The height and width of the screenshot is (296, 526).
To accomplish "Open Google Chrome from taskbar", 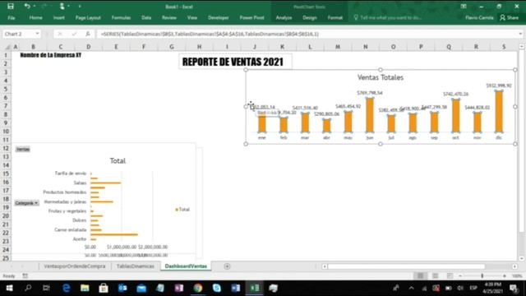I will coord(198,288).
